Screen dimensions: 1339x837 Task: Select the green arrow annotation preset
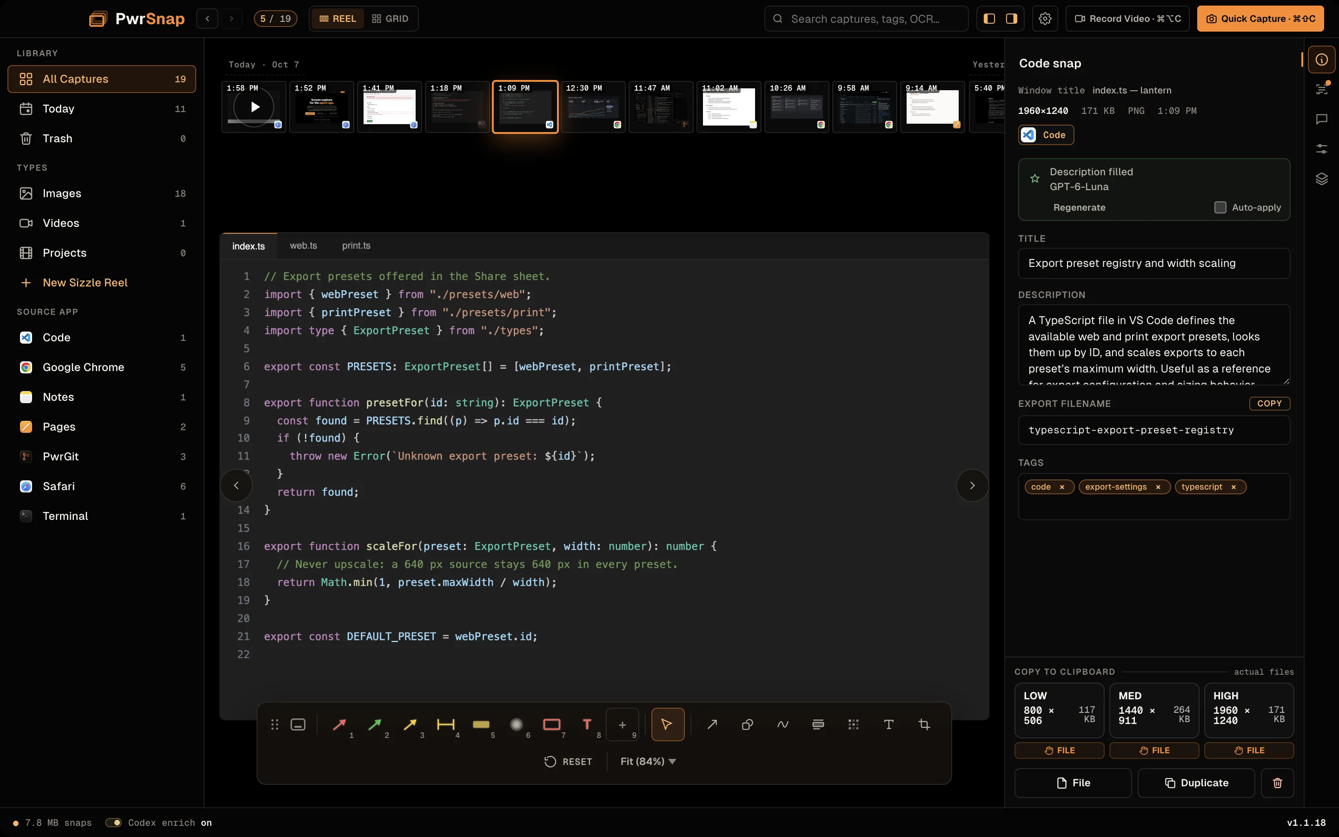(x=375, y=724)
